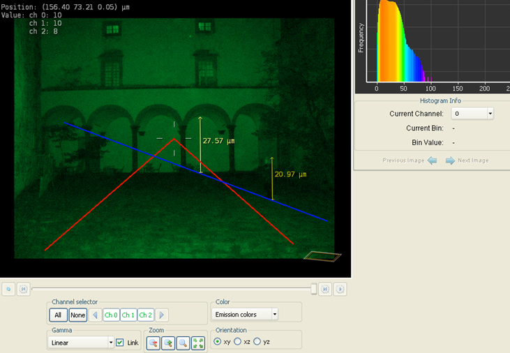510x353 pixels.
Task: Toggle the Ch 2 channel button
Action: (x=145, y=315)
